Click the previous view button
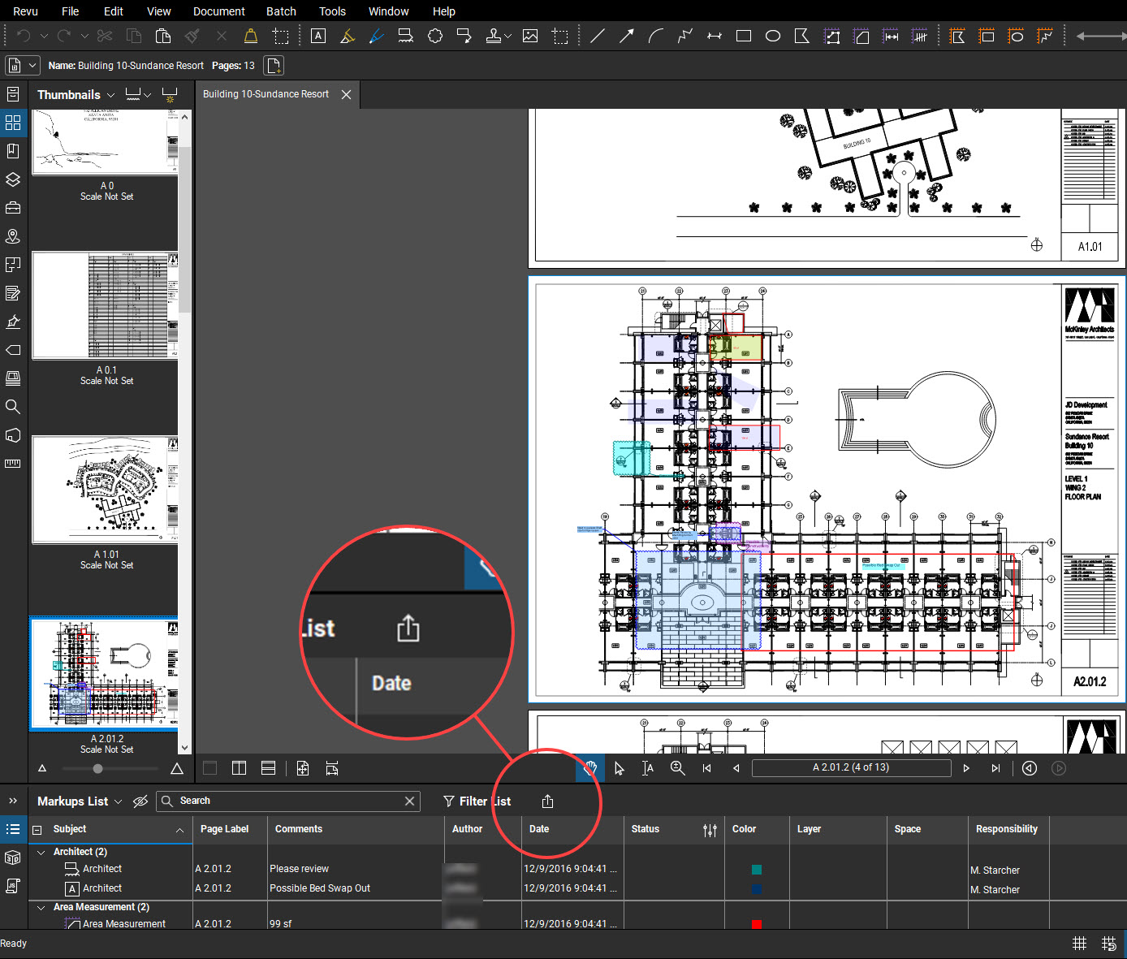The image size is (1127, 959). (x=1030, y=768)
